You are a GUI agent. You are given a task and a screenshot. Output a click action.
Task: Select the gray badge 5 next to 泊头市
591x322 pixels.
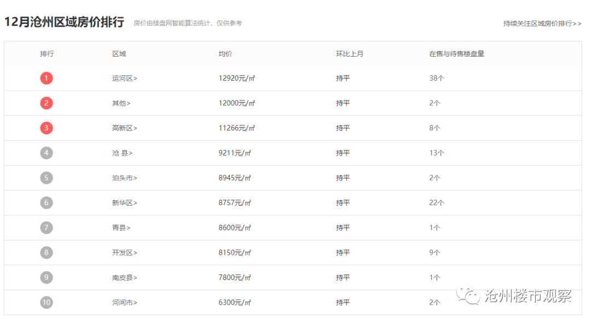click(x=47, y=177)
